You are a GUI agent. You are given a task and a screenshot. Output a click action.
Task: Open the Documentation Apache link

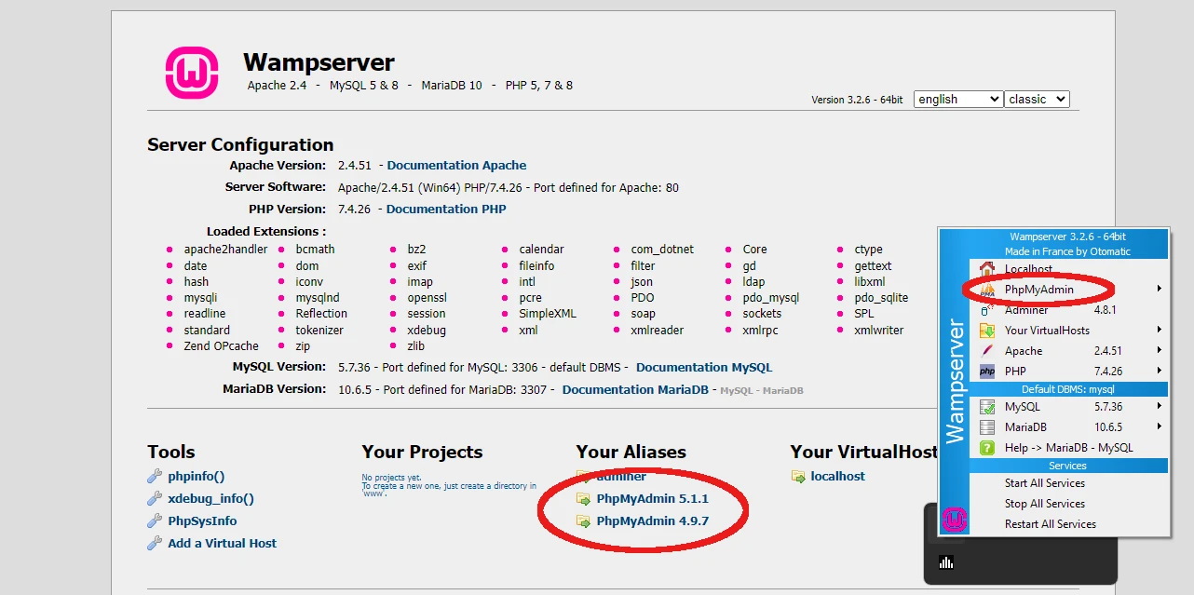click(x=456, y=166)
